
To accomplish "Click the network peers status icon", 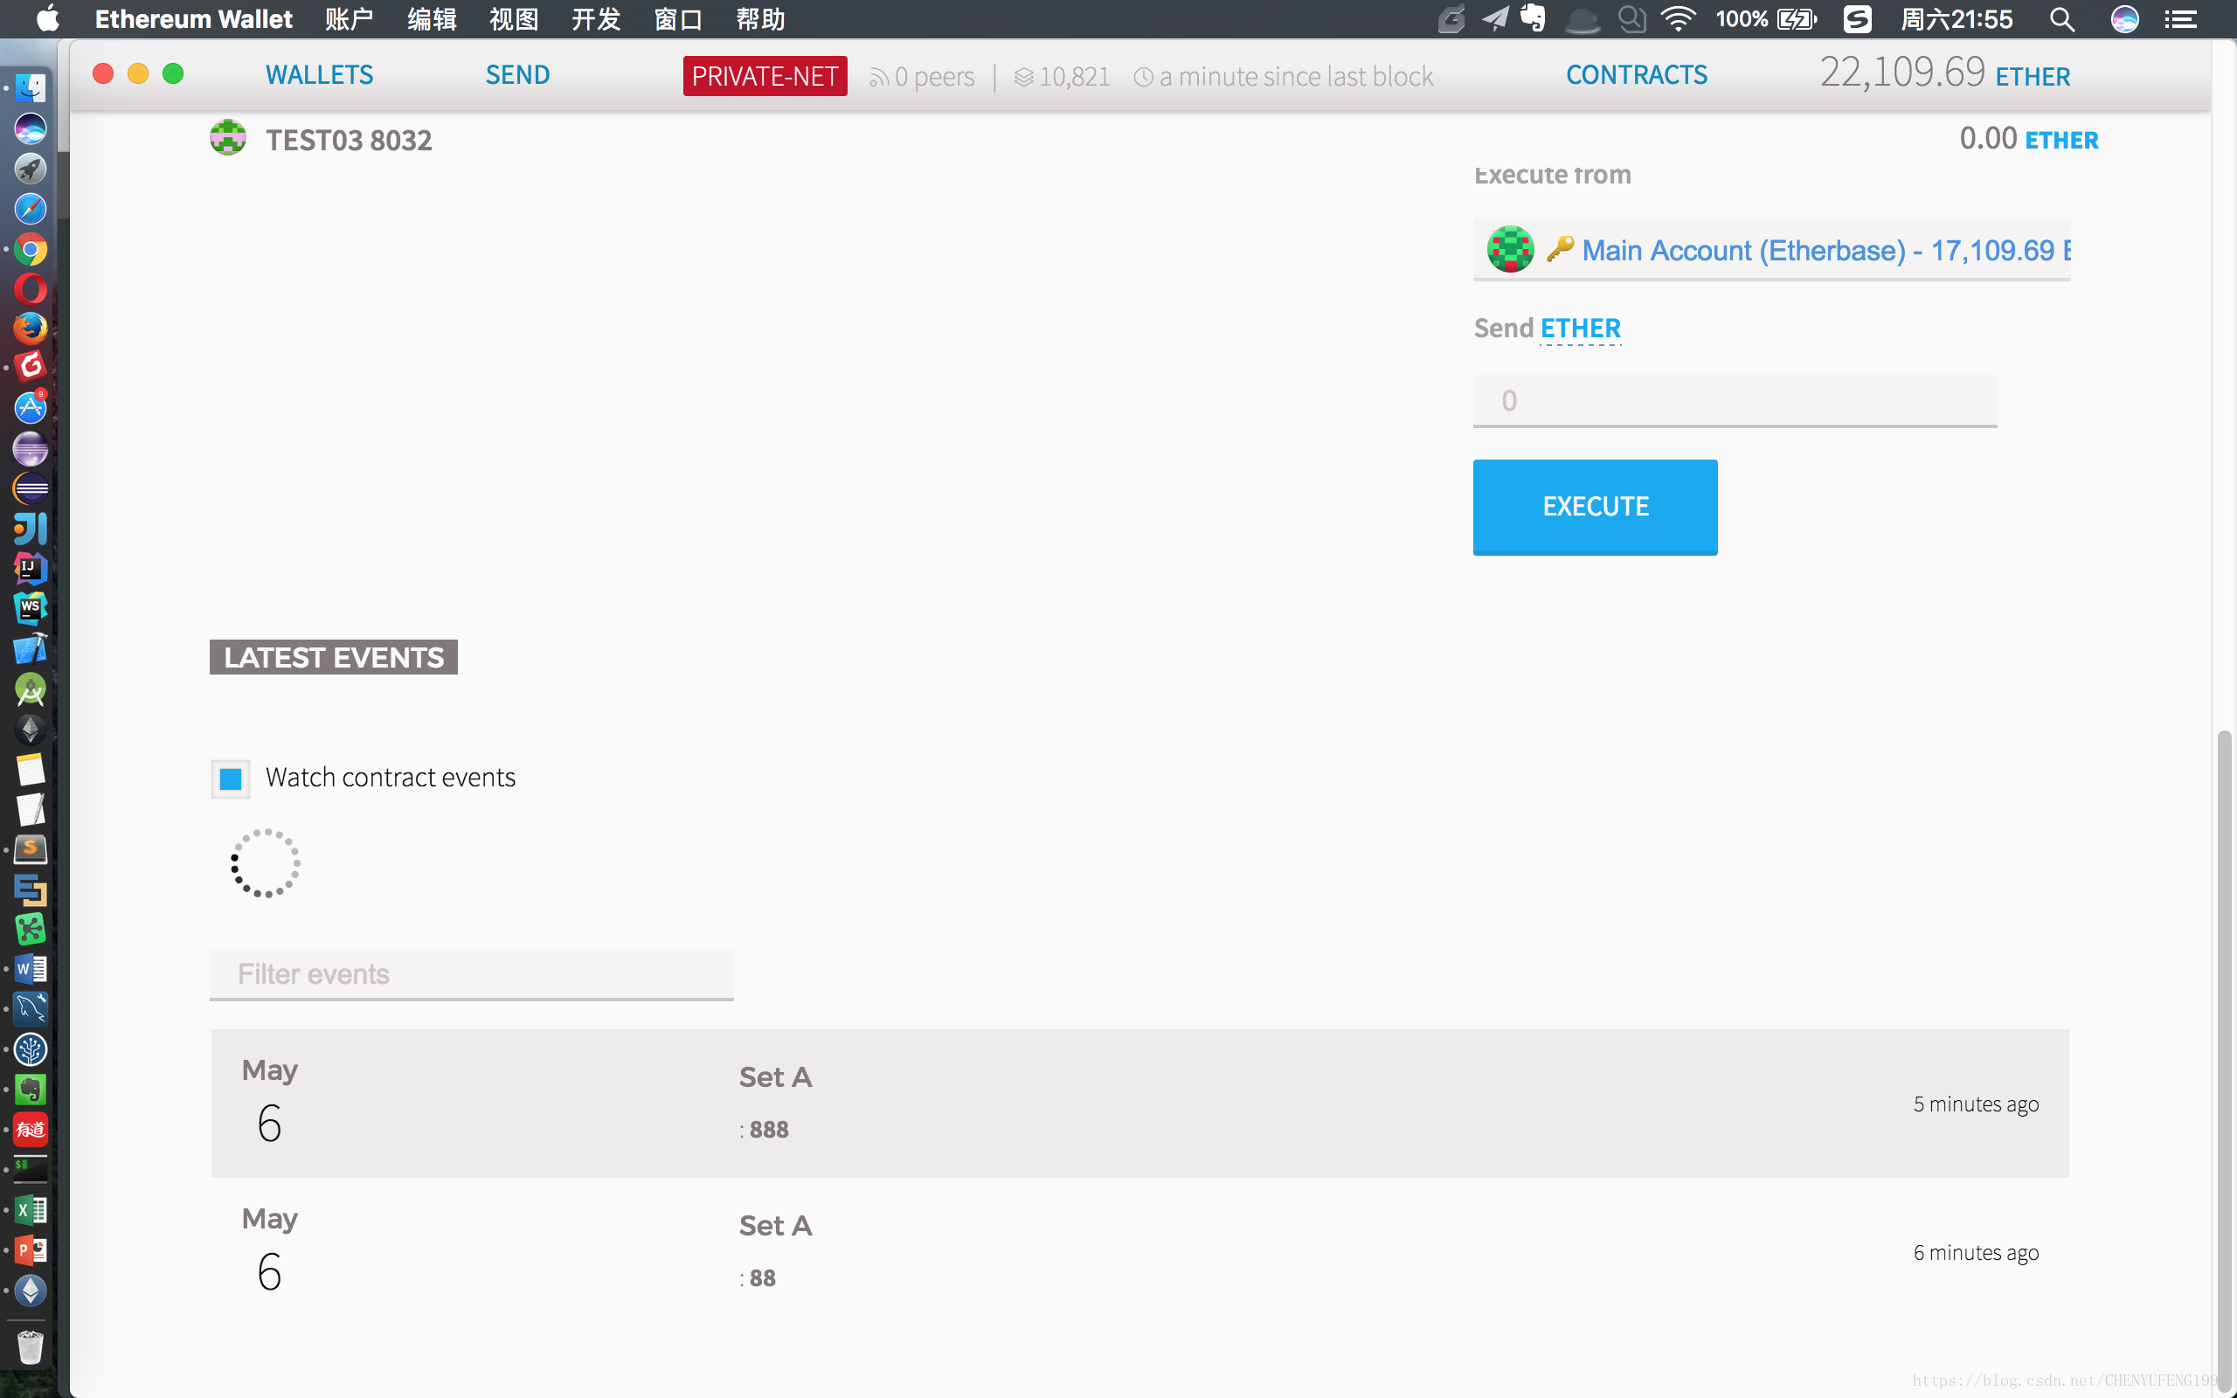I will pos(883,74).
